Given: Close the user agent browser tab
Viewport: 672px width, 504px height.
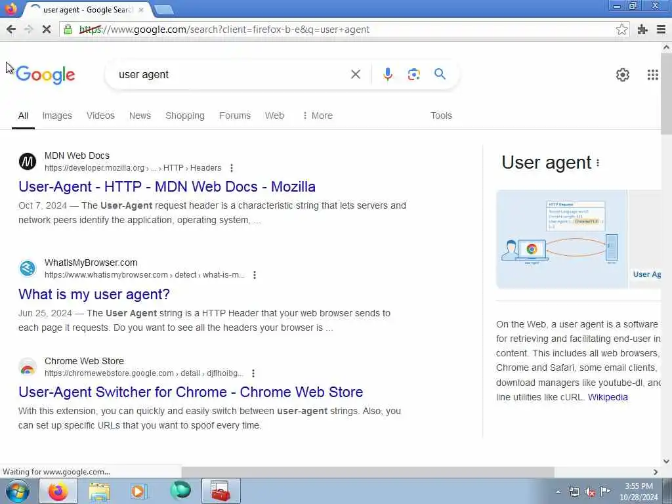Looking at the screenshot, I should [x=141, y=9].
